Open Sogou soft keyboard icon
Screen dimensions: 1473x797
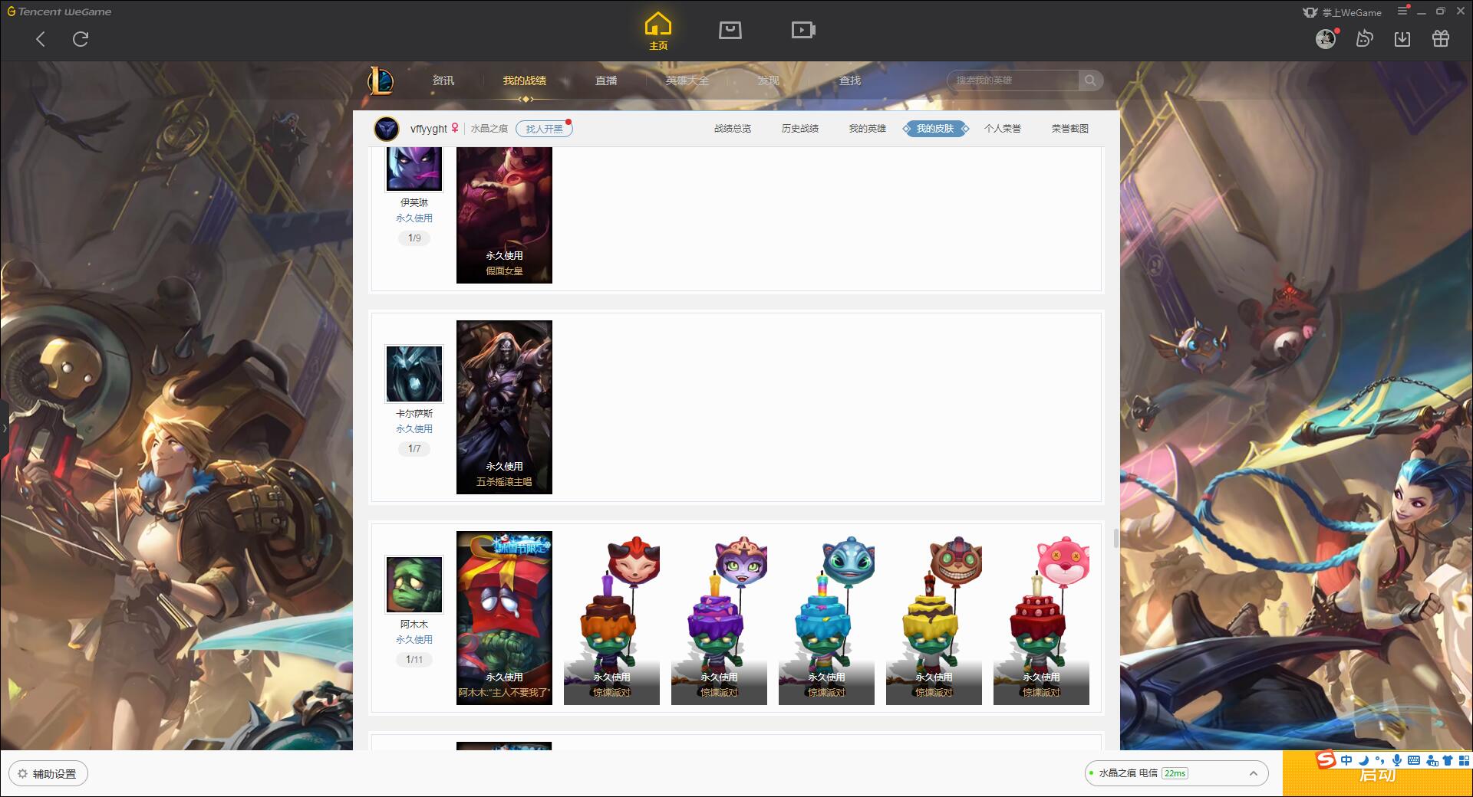(1414, 760)
